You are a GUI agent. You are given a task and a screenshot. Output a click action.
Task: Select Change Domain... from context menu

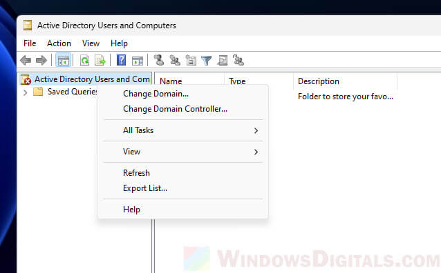click(182, 94)
